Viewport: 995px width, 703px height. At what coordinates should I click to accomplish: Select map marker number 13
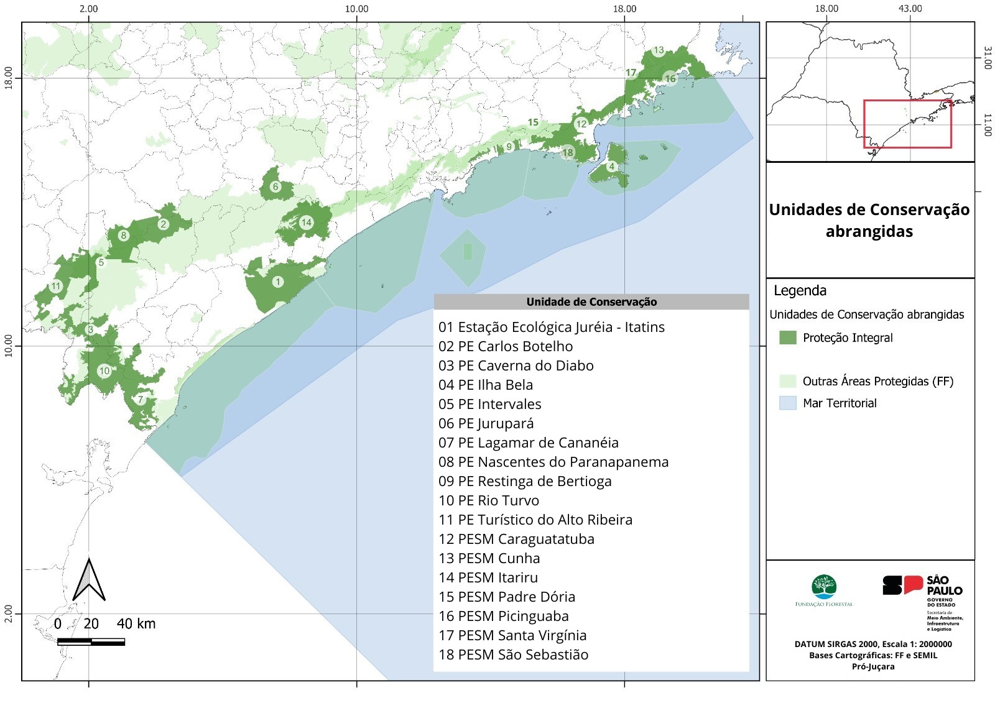coord(659,50)
